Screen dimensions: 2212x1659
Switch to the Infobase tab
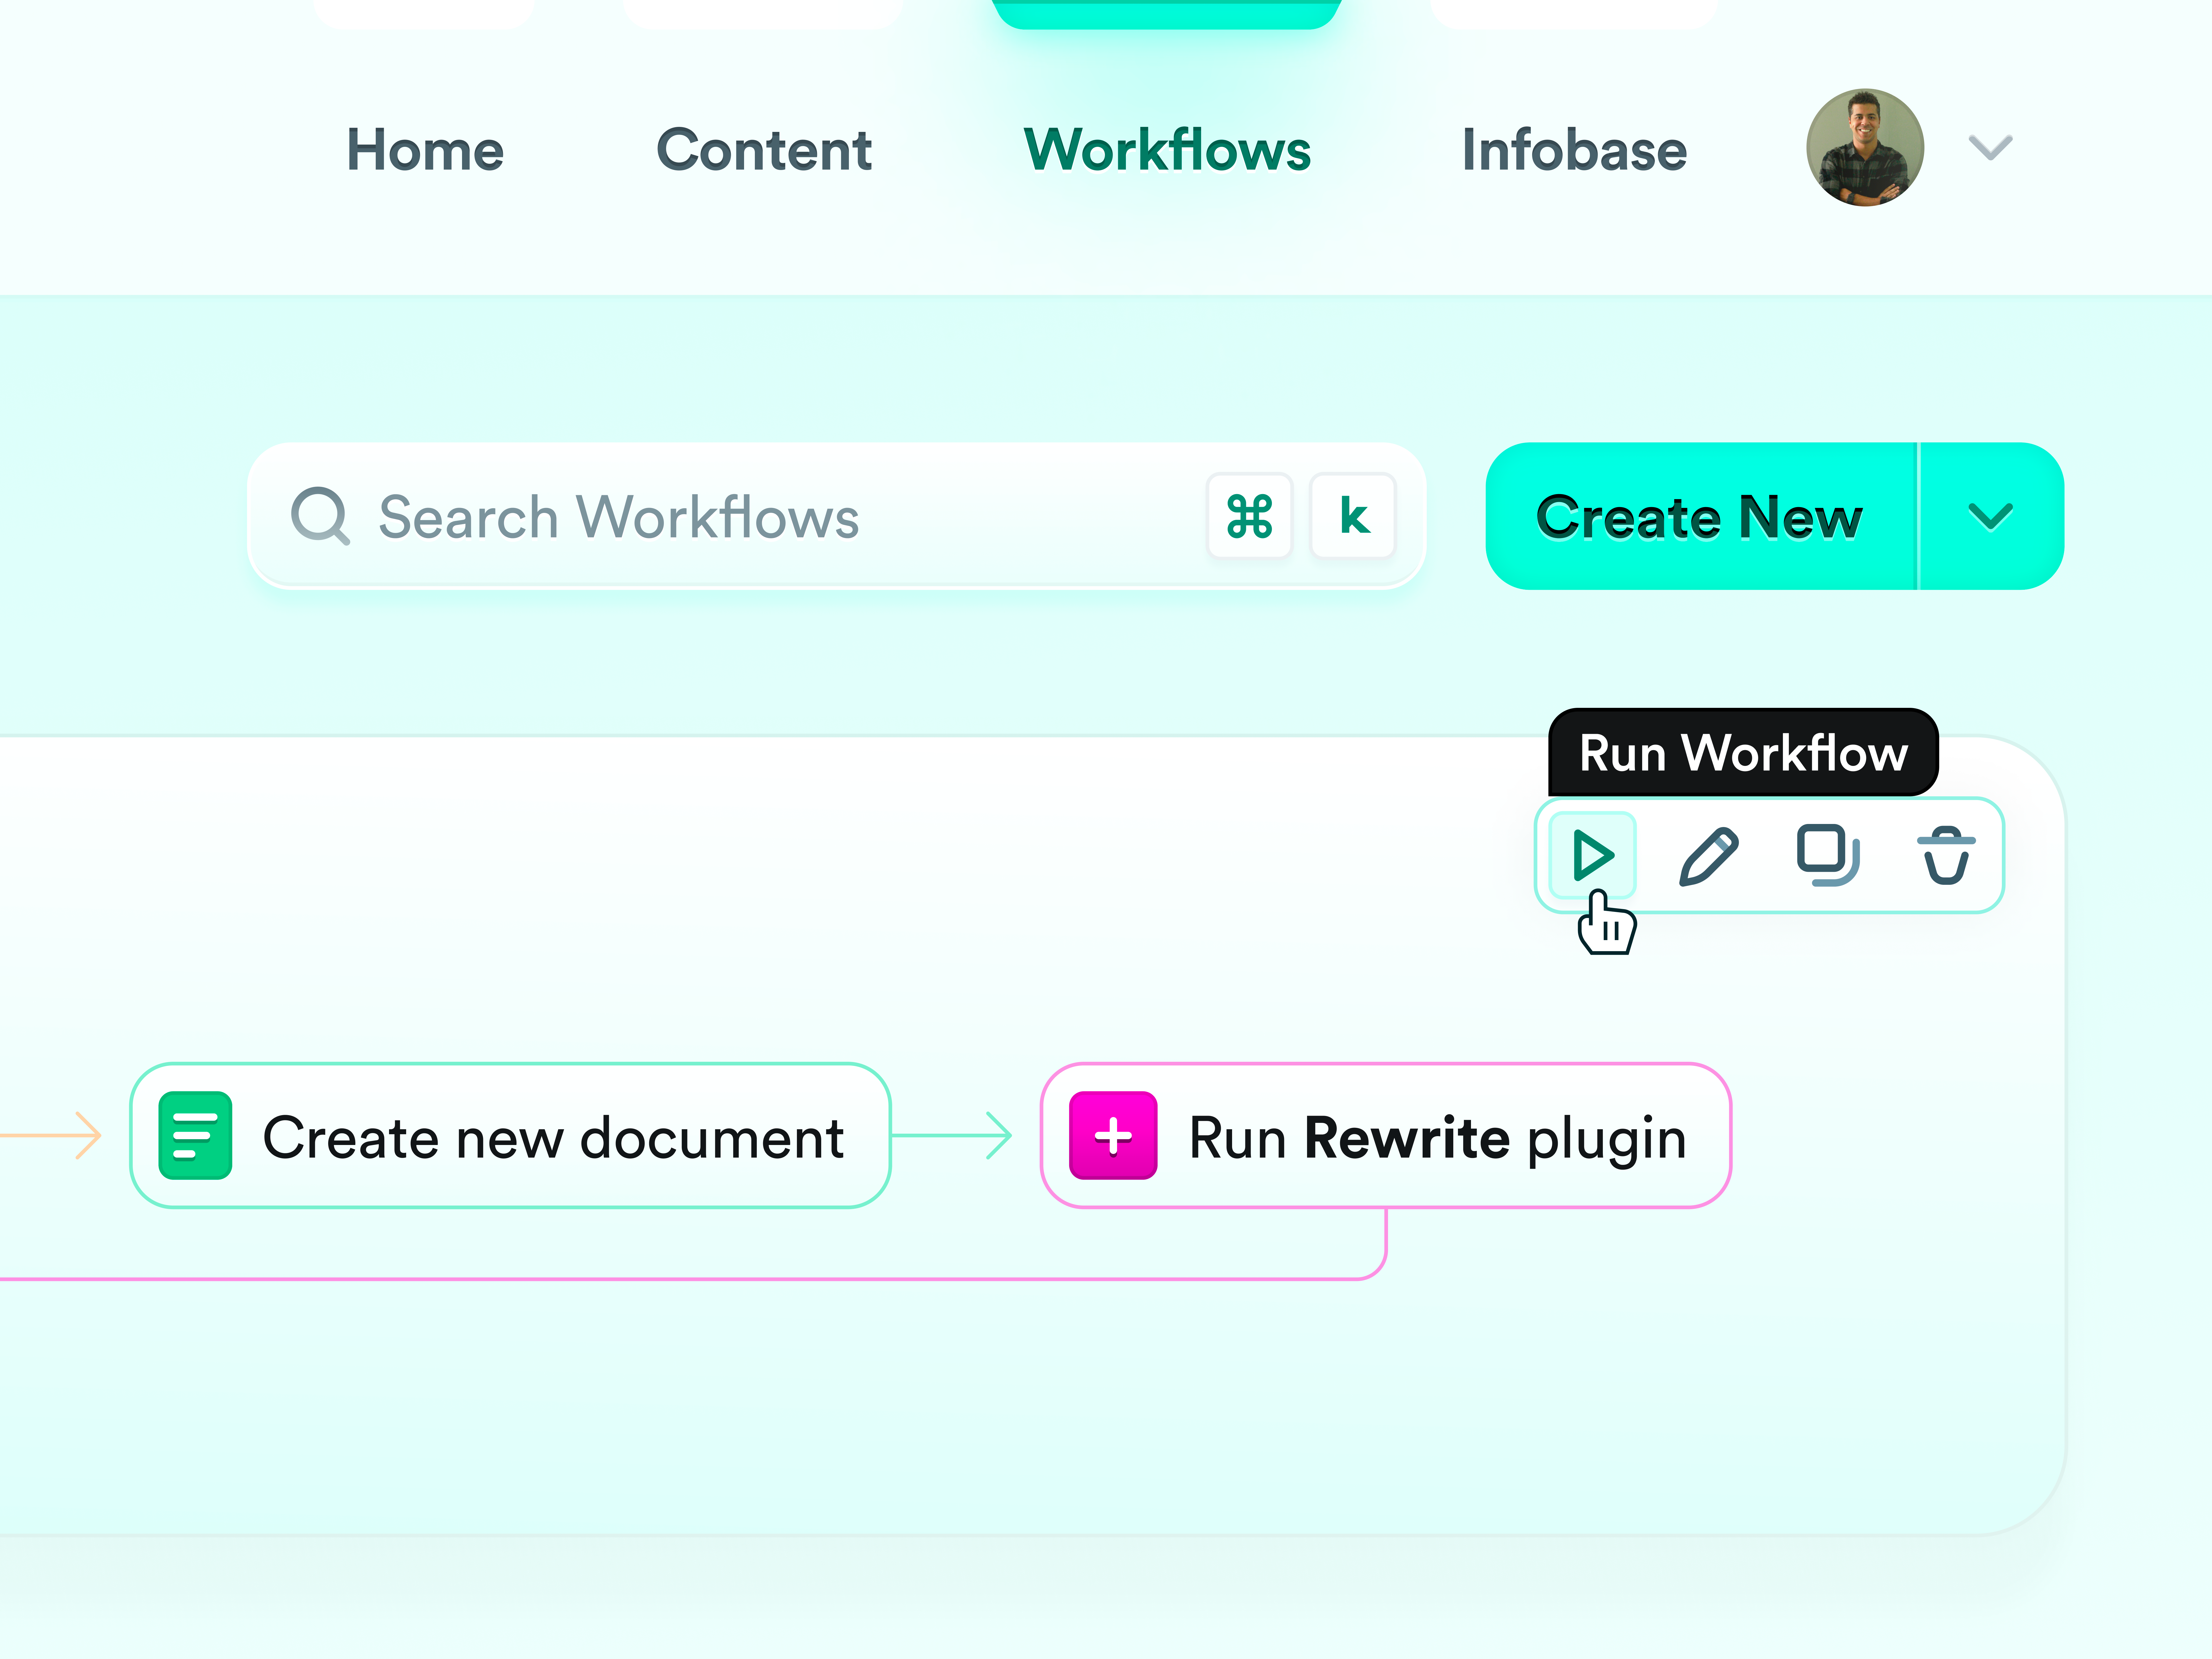tap(1574, 150)
